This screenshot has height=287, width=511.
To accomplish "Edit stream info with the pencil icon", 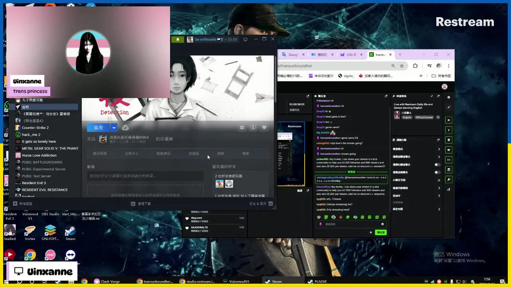I will 432,96.
